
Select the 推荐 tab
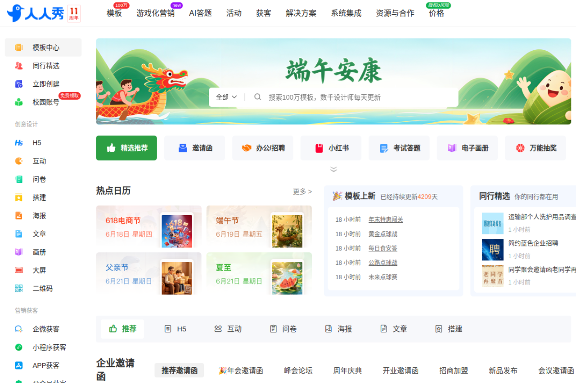pyautogui.click(x=122, y=329)
